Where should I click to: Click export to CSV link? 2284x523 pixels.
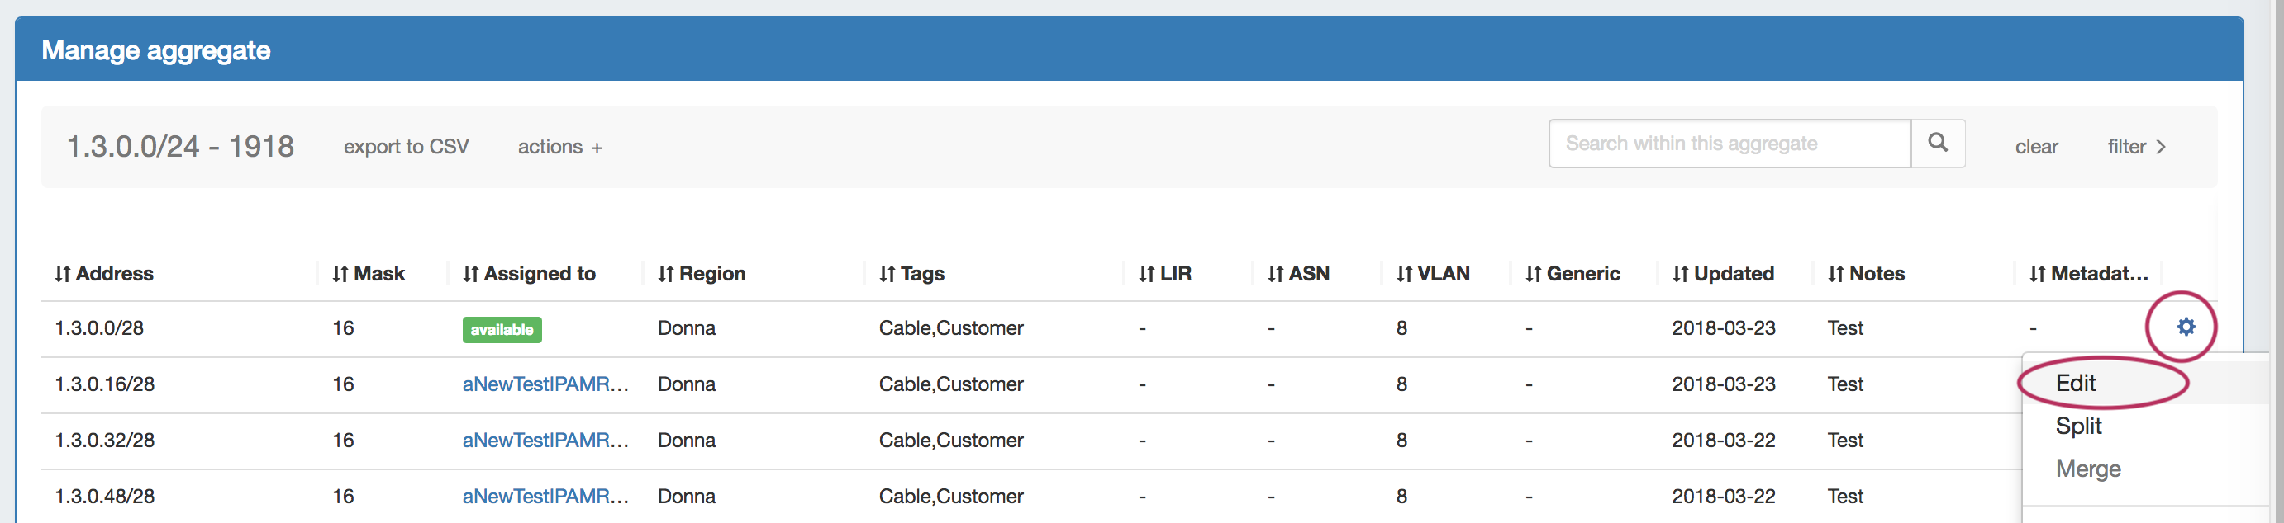(406, 147)
